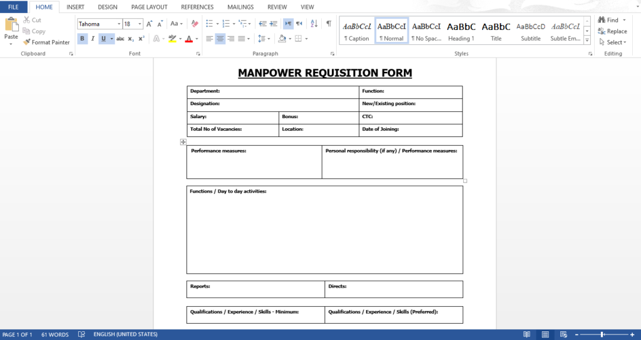The width and height of the screenshot is (641, 340).
Task: Switch to the REFERENCES tab
Action: [197, 7]
